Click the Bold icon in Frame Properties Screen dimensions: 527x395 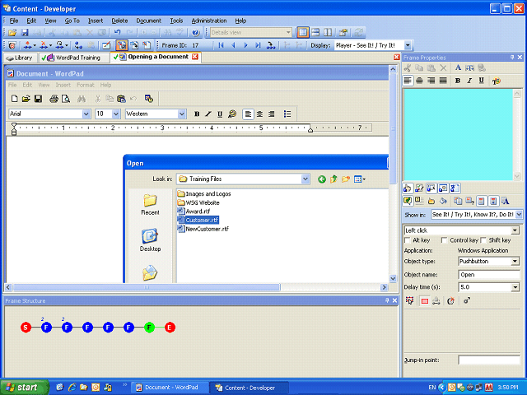click(x=458, y=81)
